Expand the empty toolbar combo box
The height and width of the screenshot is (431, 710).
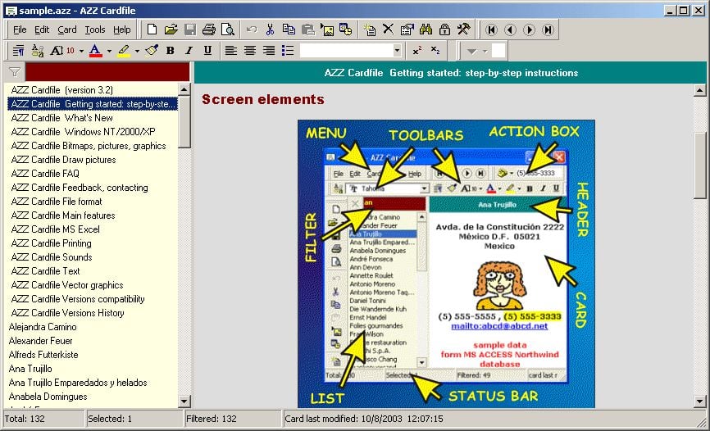(x=397, y=51)
